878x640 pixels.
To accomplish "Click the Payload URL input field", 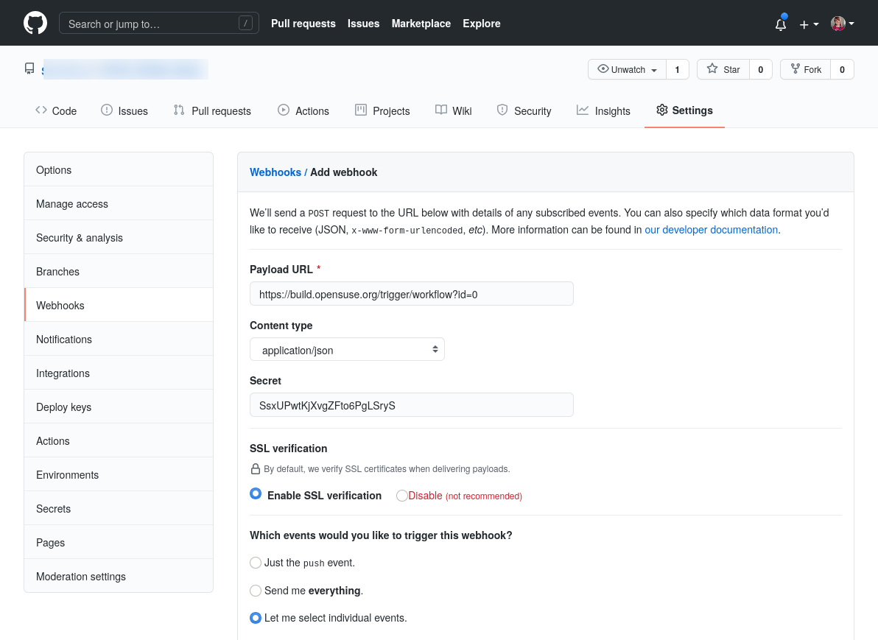I will tap(411, 293).
